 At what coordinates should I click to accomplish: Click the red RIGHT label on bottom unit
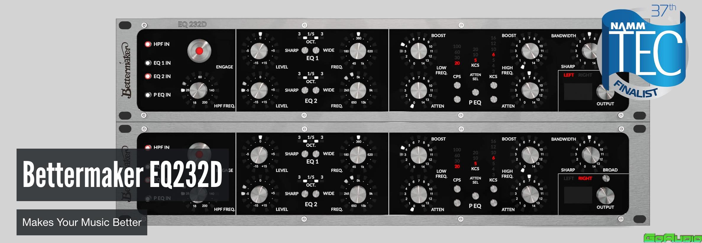585,178
